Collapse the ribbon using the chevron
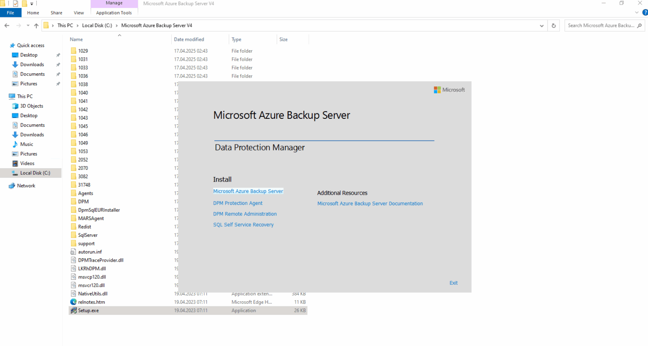 [x=637, y=13]
